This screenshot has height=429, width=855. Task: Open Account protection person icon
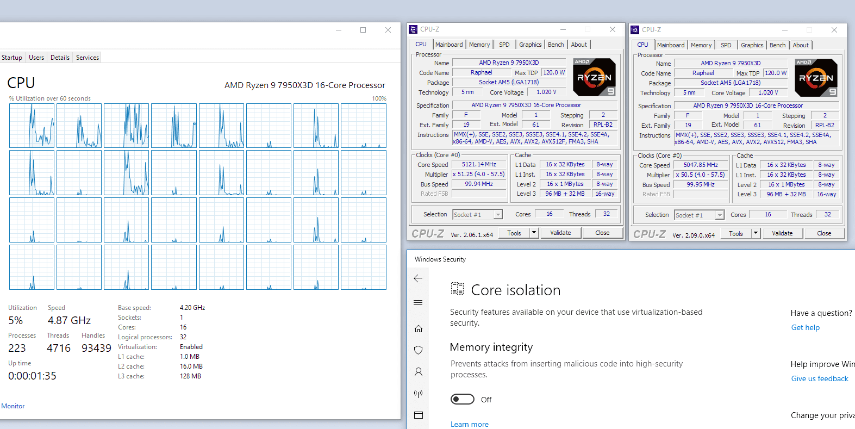coord(419,372)
